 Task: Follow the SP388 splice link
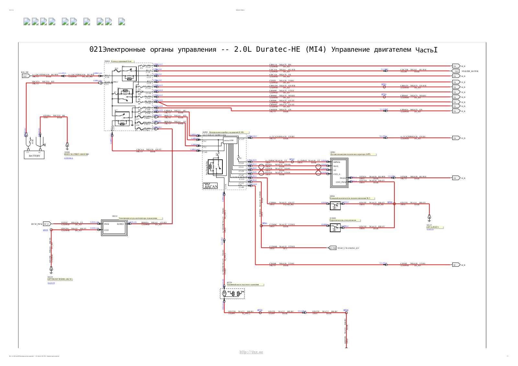point(390,202)
